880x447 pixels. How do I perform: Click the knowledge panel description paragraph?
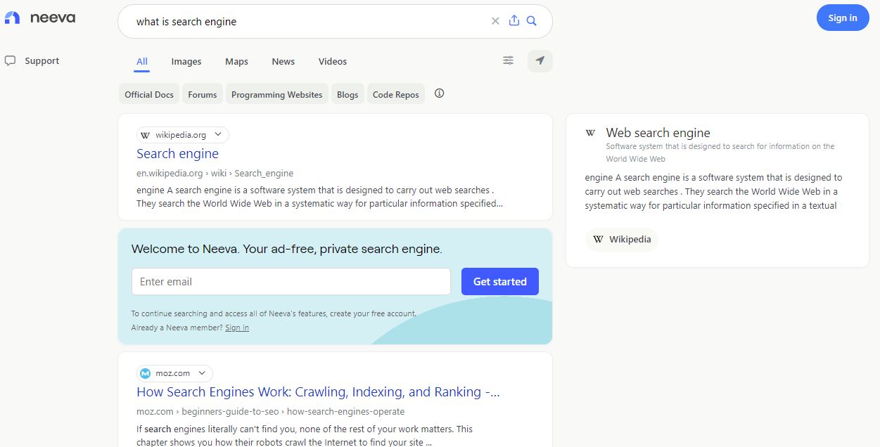[713, 192]
